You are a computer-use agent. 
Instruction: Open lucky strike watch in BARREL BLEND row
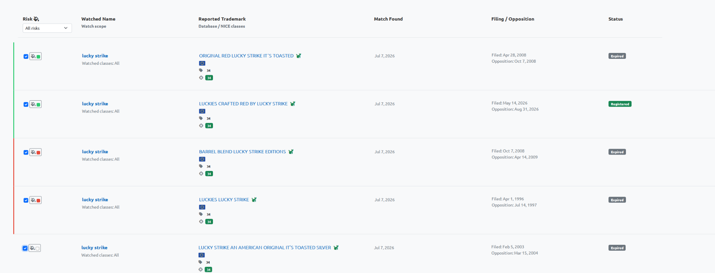coord(95,152)
